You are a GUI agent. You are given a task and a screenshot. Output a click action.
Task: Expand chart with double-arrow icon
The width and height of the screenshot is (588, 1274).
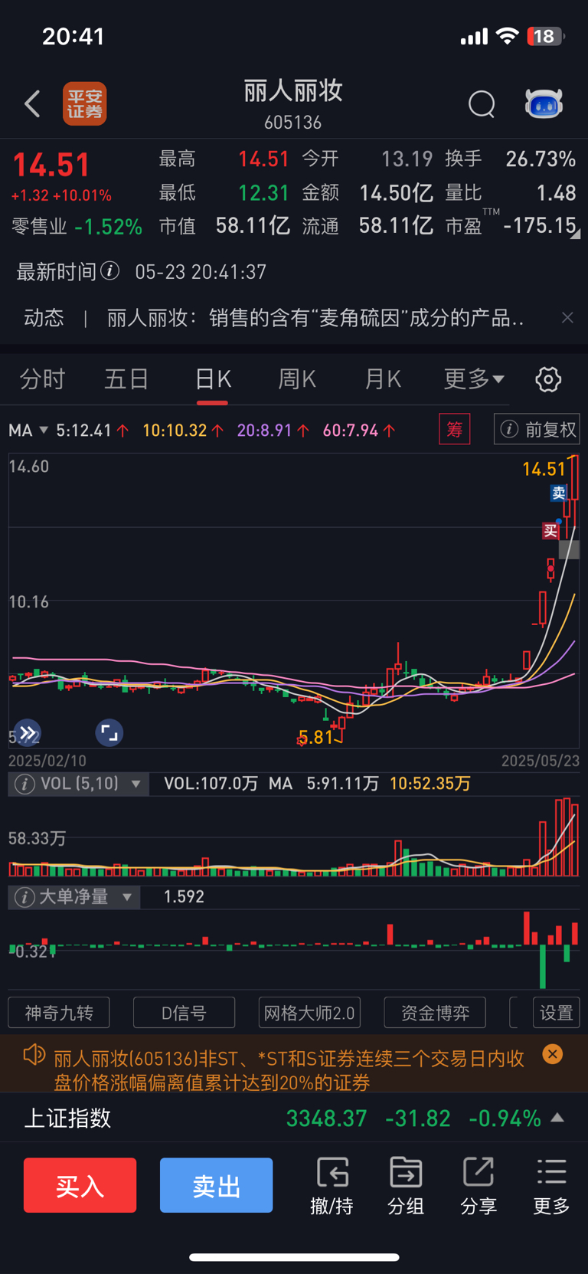click(28, 733)
